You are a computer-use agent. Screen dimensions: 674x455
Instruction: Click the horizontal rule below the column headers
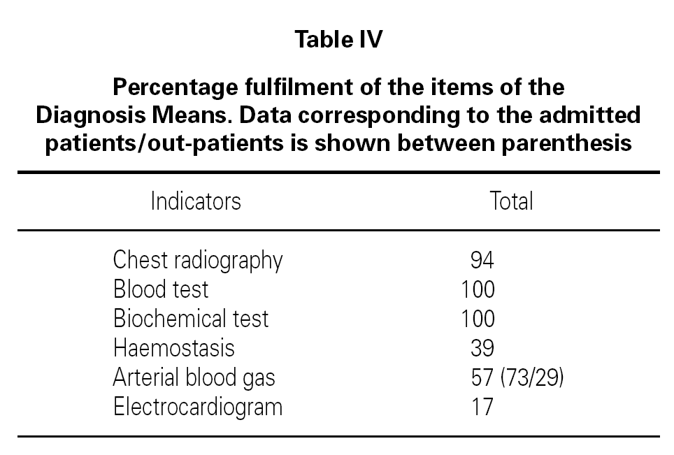tap(338, 230)
